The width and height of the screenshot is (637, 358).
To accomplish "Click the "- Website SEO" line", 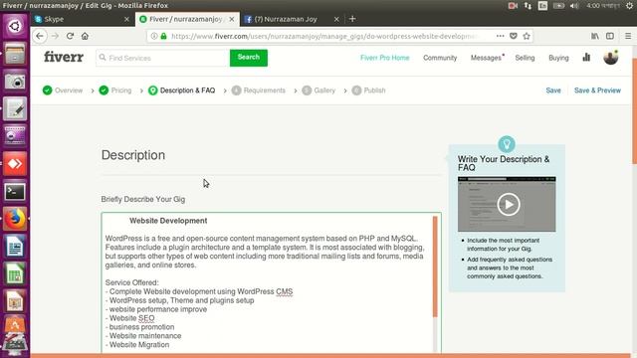I will click(x=130, y=318).
